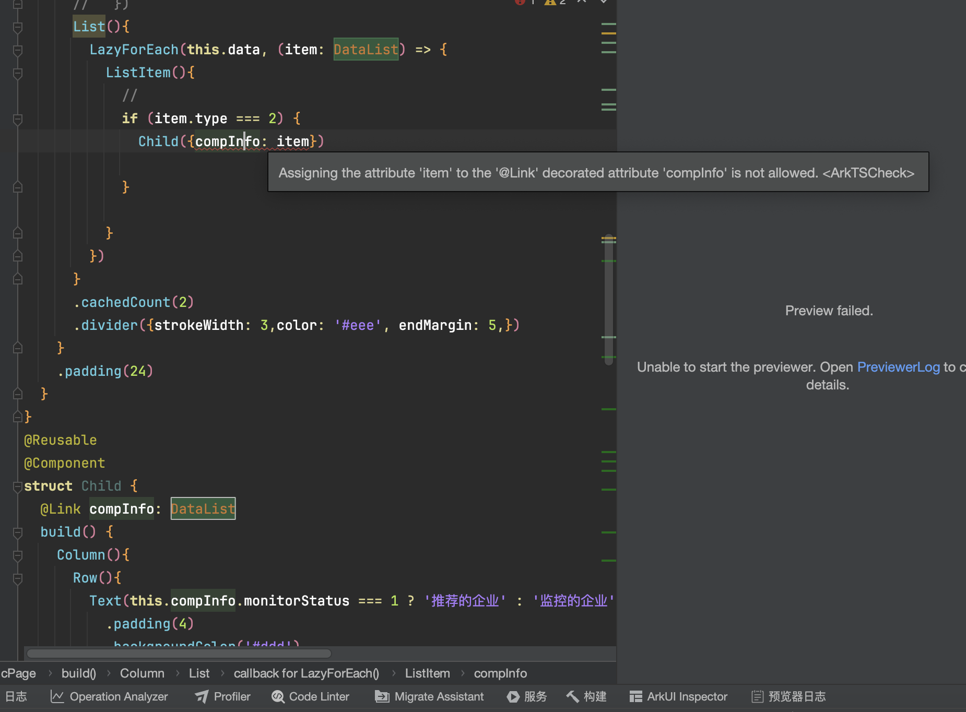The height and width of the screenshot is (712, 966).
Task: Click this.data in LazyForEach call
Action: click(x=223, y=50)
